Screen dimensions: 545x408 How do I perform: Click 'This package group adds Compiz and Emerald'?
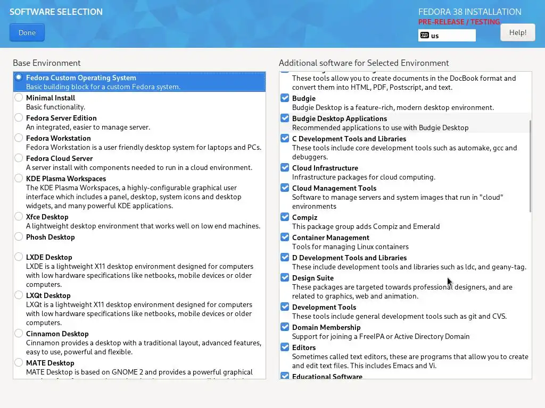(x=366, y=226)
